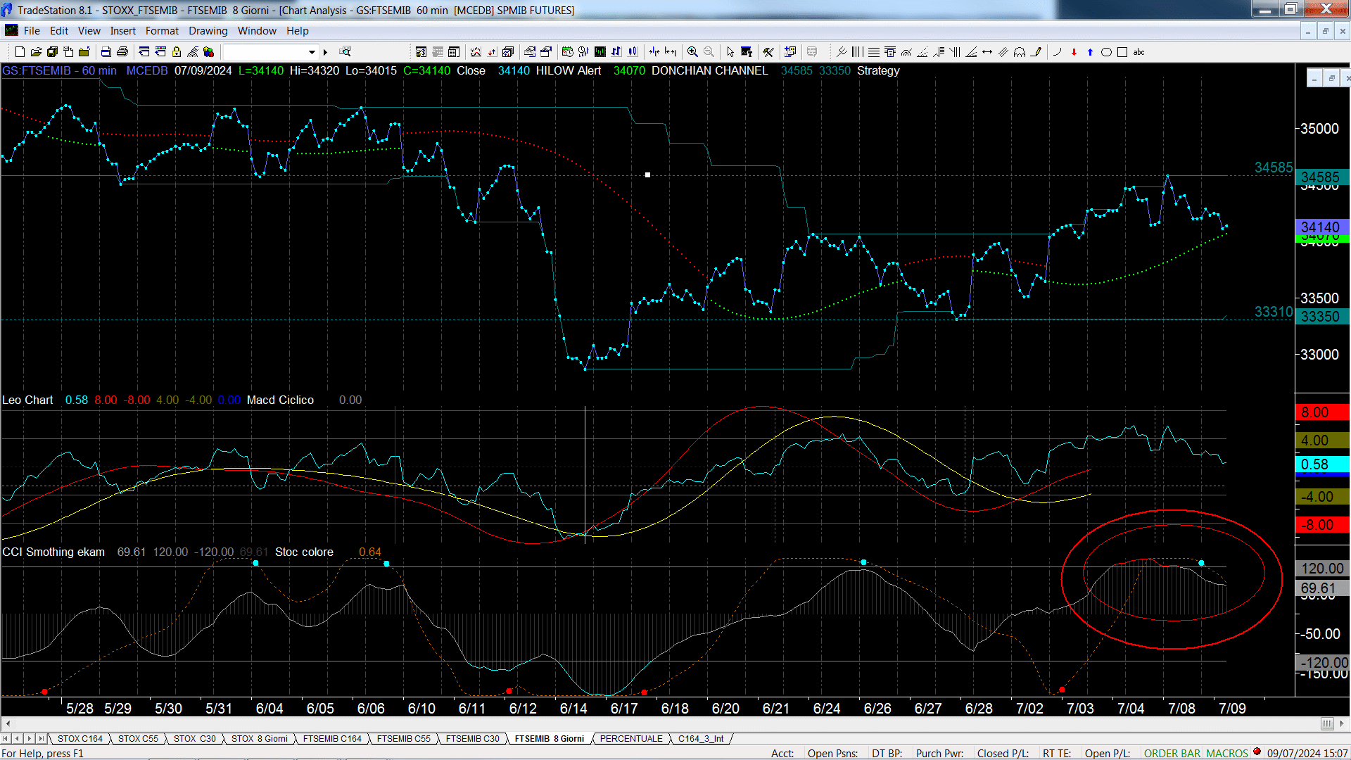This screenshot has width=1351, height=760.
Task: Switch to the STOX C30 workspace tab
Action: click(194, 739)
